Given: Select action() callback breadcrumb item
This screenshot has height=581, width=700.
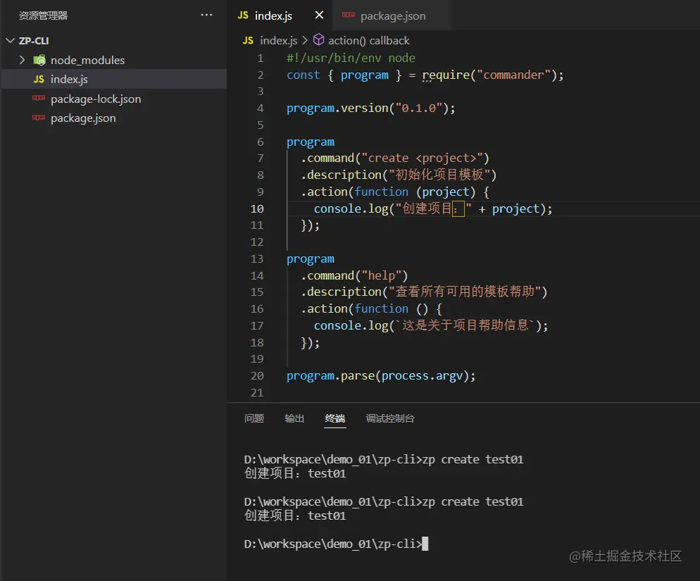Looking at the screenshot, I should (369, 41).
